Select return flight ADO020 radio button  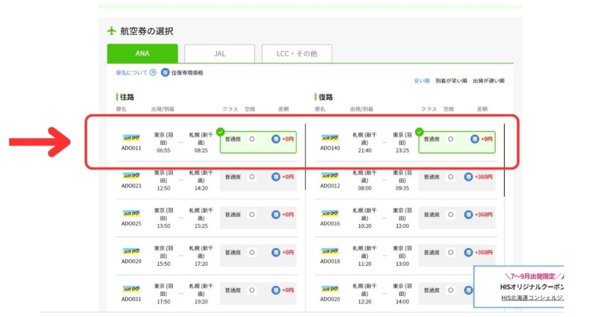tap(450, 290)
